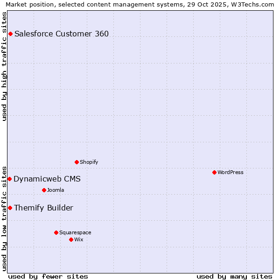
Task: Click the Wix data point marker
Action: 71,239
